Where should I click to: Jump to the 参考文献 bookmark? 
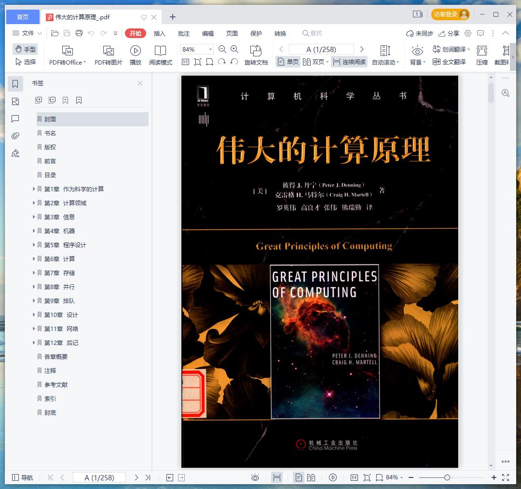coord(56,385)
